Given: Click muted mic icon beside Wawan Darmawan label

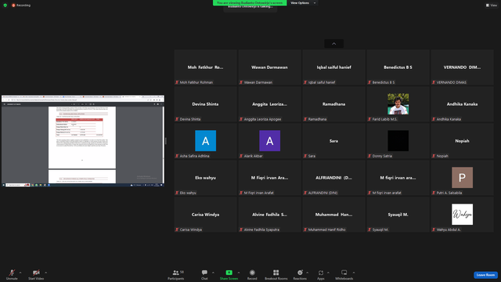Looking at the screenshot, I should (241, 82).
